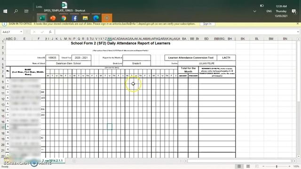Open Windows taskbar search
The image size is (301, 169).
[16, 11]
